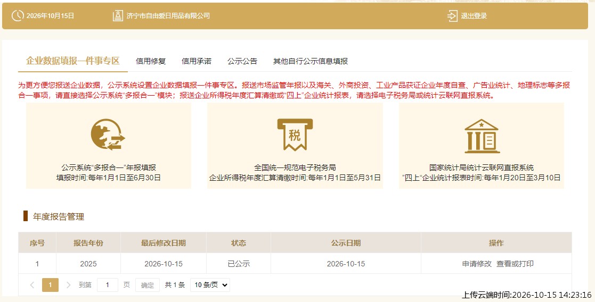Viewport: 595px width, 302px height.
Task: Click the 企业所得税年度汇算清缴时间 deadline text
Action: click(295, 178)
